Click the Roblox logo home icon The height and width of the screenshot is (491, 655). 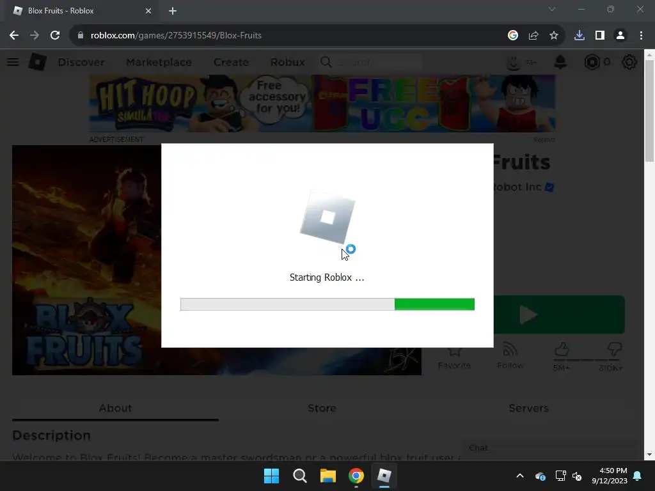(38, 62)
